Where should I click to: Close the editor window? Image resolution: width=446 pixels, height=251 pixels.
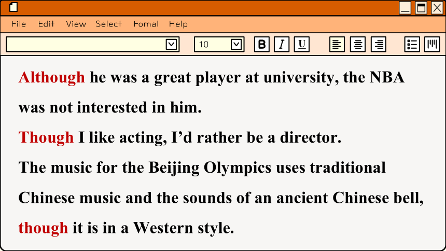(437, 8)
